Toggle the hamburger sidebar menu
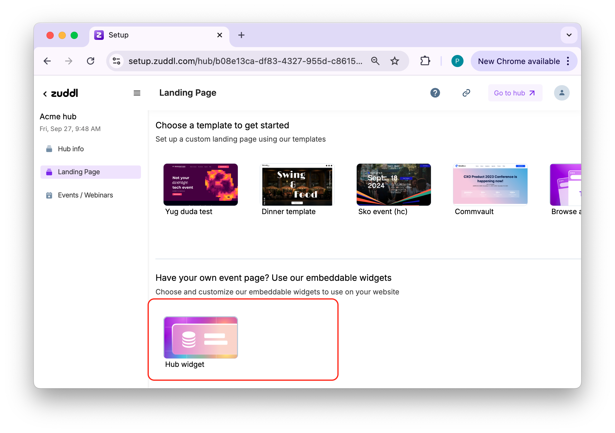This screenshot has width=615, height=433. (137, 93)
